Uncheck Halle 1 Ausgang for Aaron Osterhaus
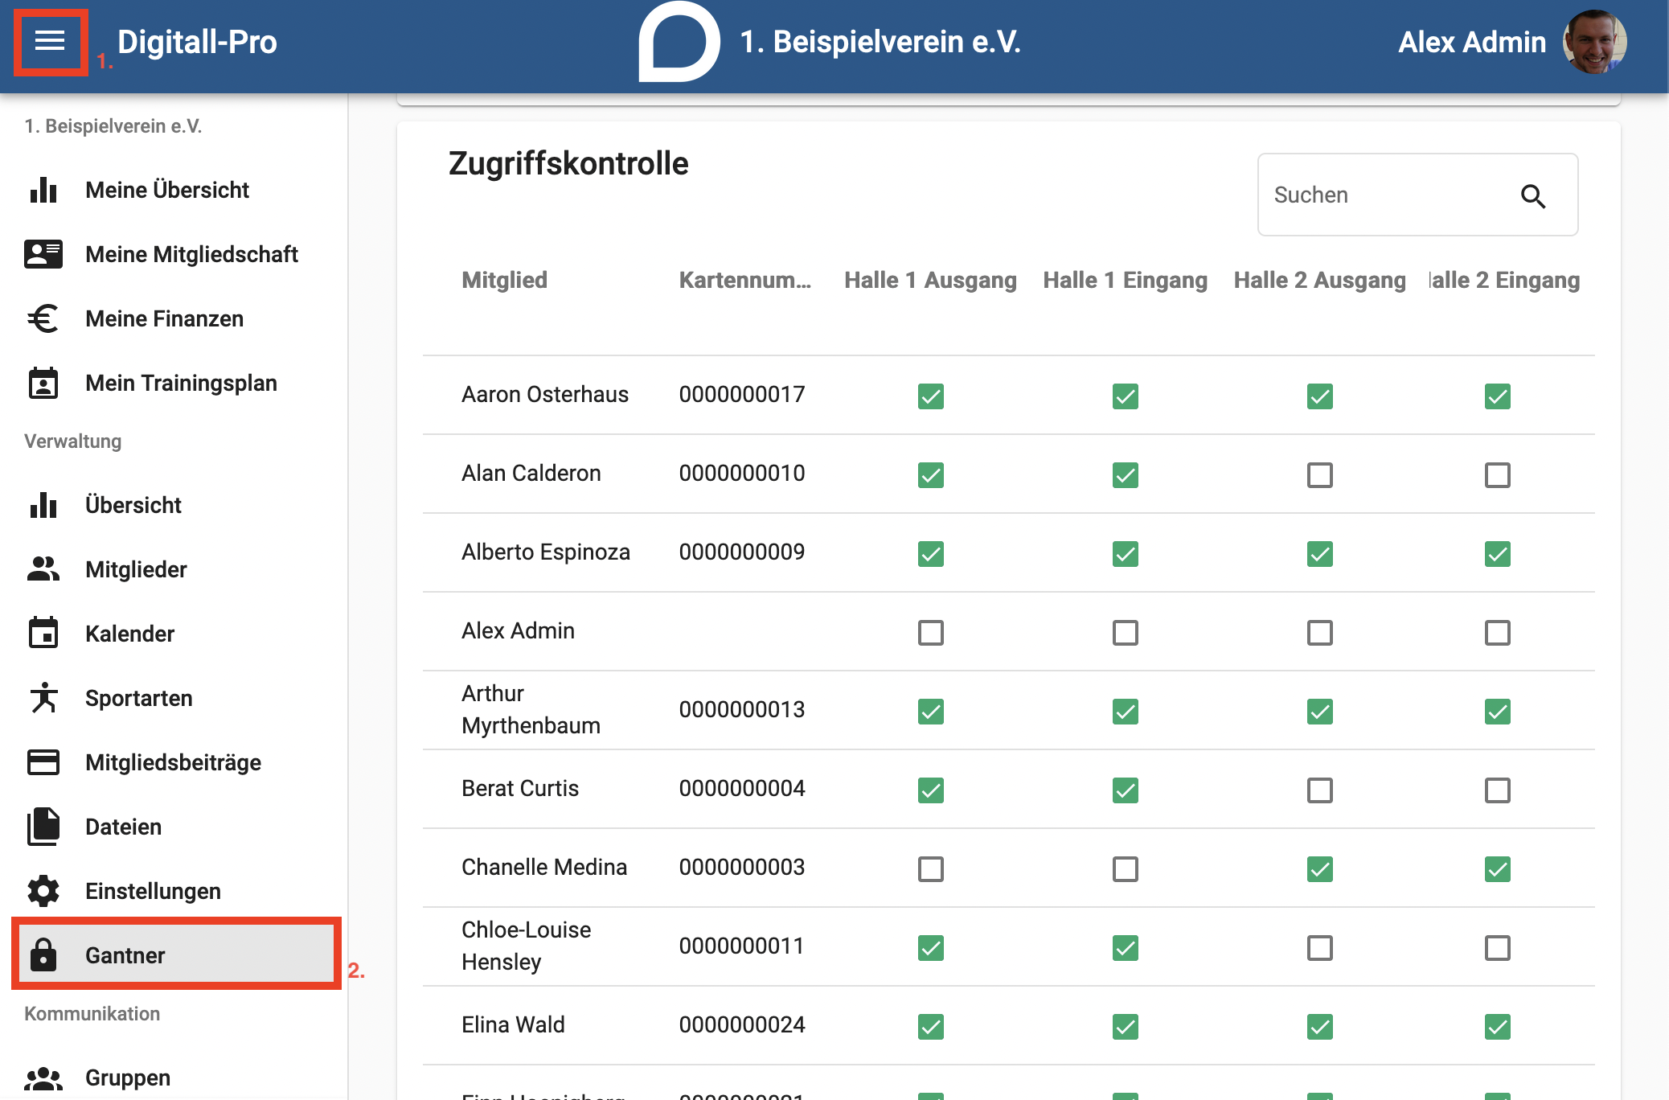This screenshot has width=1669, height=1100. tap(931, 396)
